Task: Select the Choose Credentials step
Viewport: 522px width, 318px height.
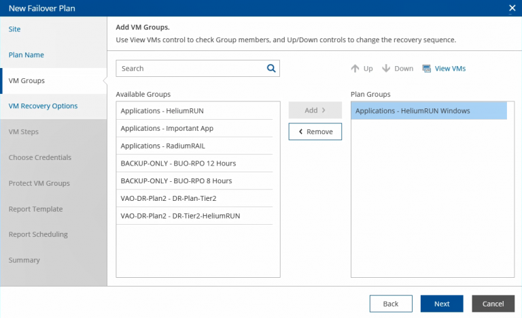Action: coord(53,157)
